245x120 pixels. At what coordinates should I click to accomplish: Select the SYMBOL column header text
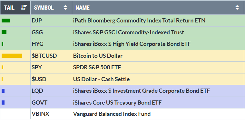[x=44, y=8]
